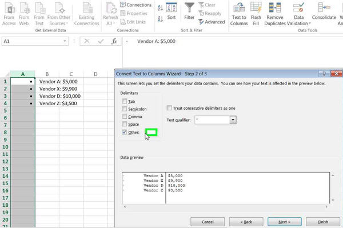The width and height of the screenshot is (343, 228).
Task: Open the Name Box dropdown arrow
Action: coord(65,41)
